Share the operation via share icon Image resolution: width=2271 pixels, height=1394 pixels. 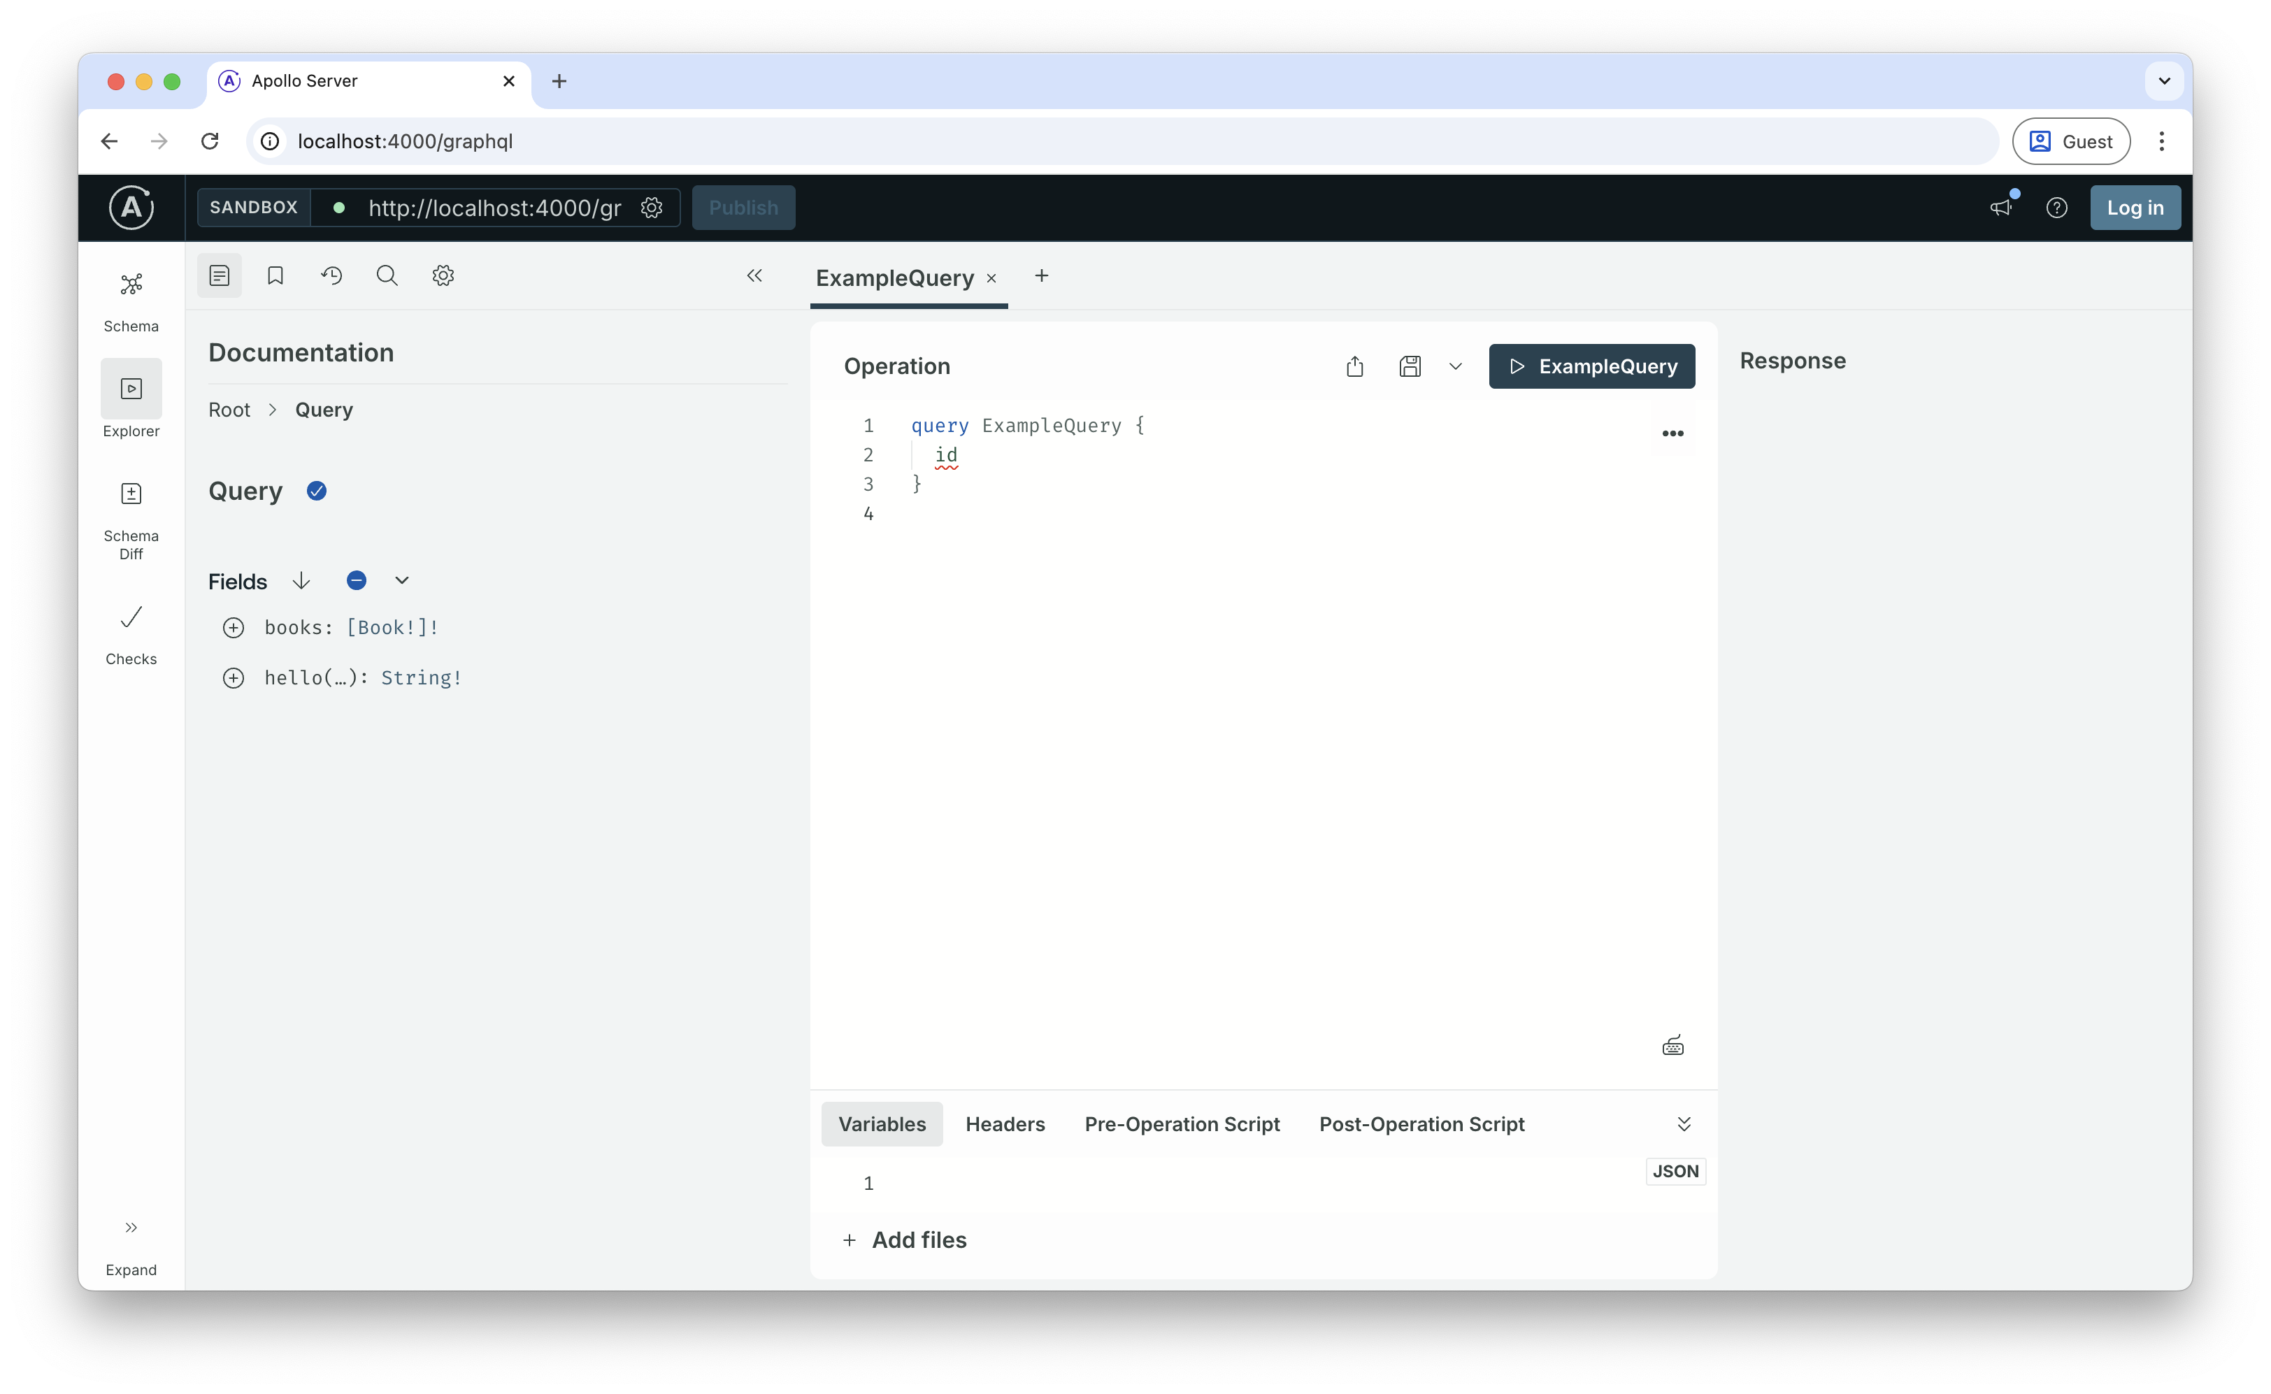click(x=1354, y=366)
